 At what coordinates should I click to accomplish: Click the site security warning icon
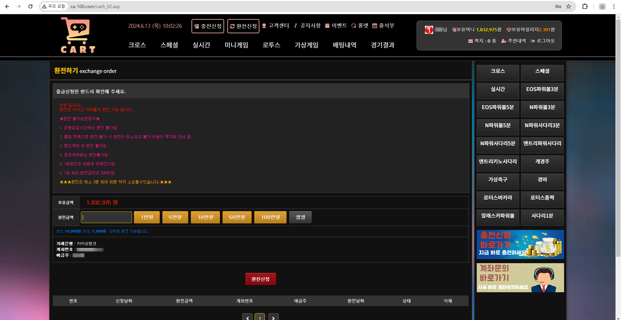click(44, 6)
